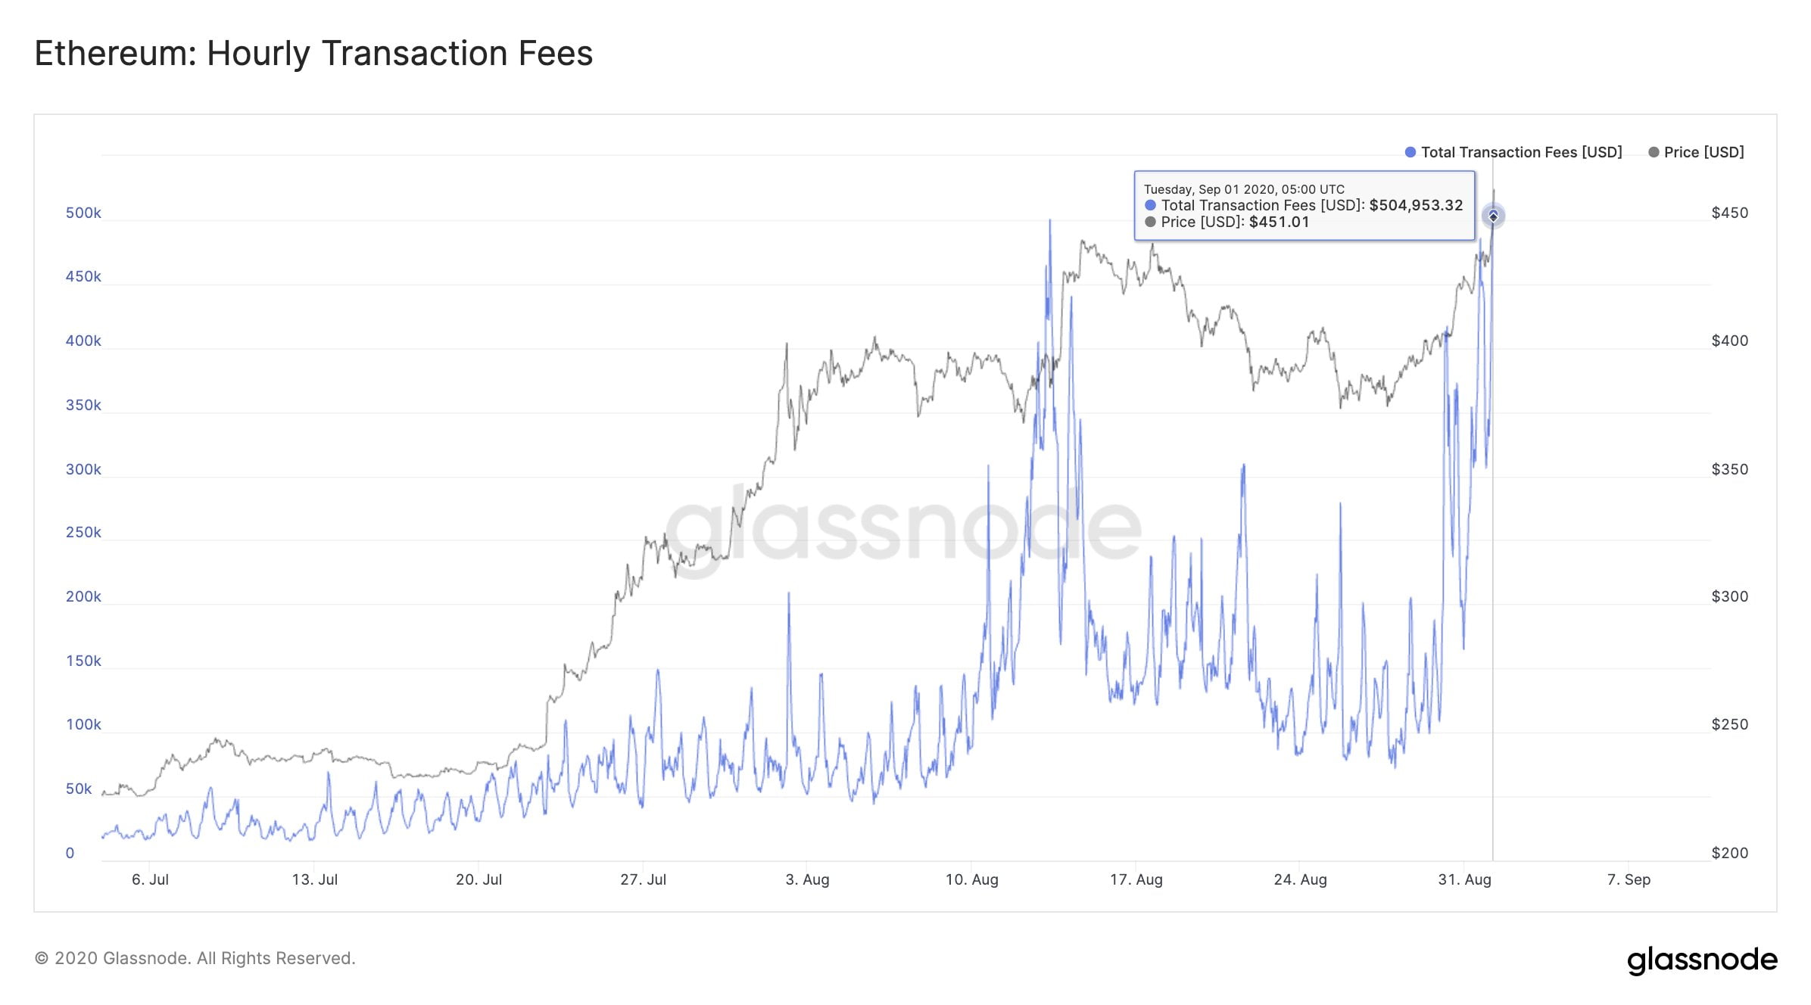1811x1005 pixels.
Task: Select the '10. Aug' date on the axis
Action: [x=971, y=879]
